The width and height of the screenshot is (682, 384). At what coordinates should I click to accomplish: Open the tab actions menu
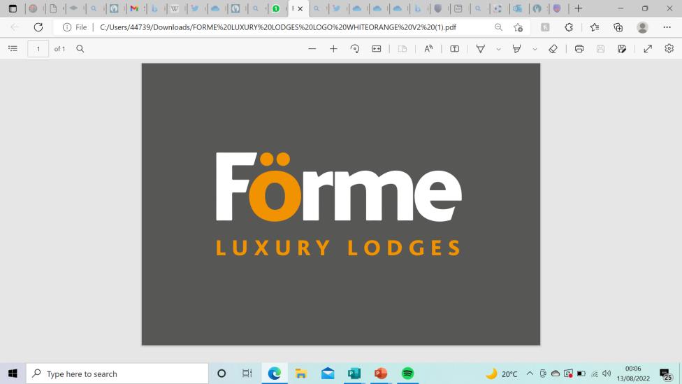13,8
